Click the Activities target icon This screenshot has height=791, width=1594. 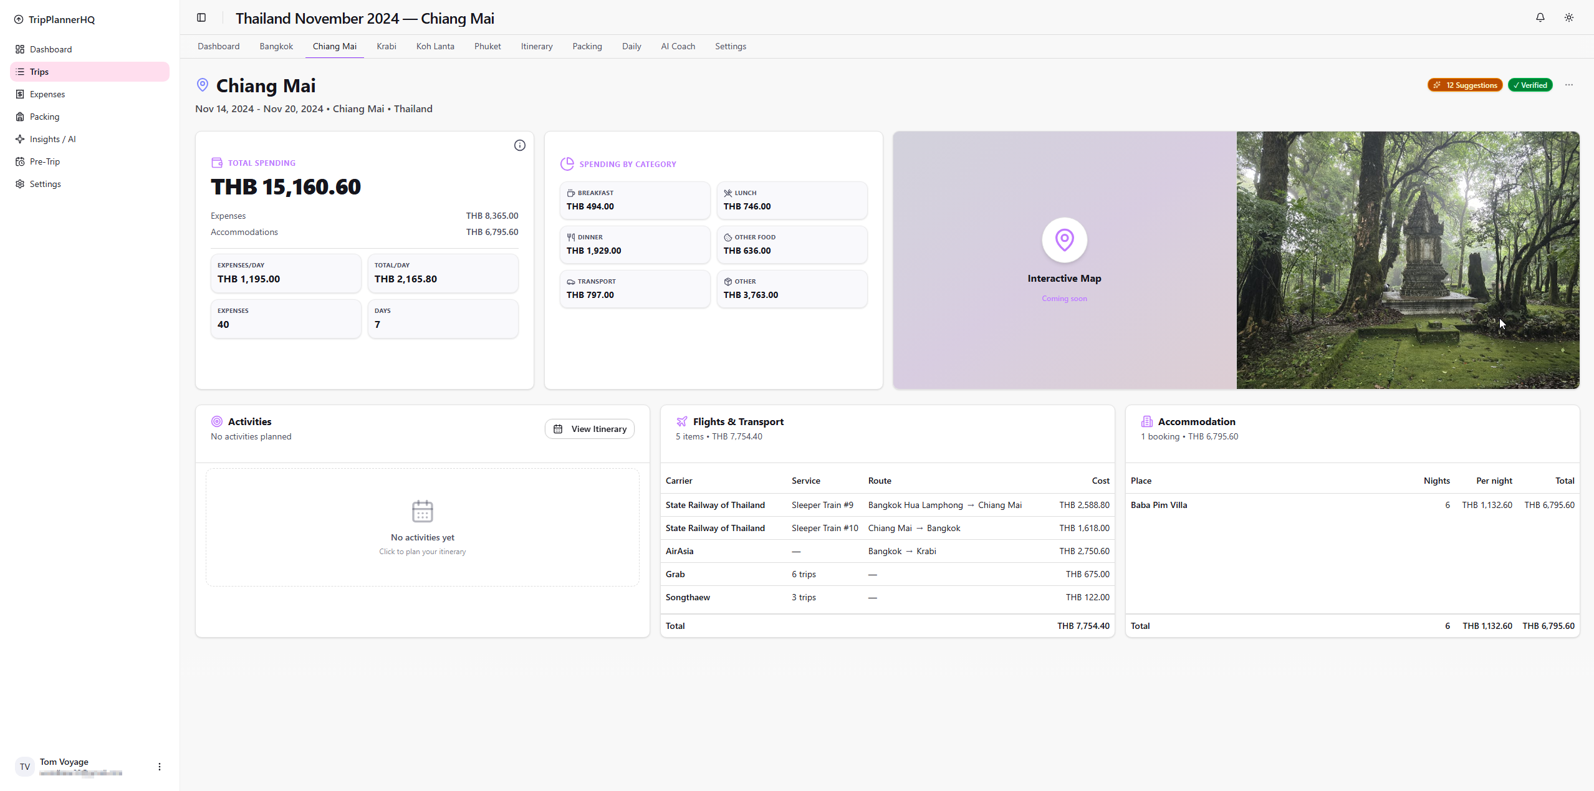216,421
